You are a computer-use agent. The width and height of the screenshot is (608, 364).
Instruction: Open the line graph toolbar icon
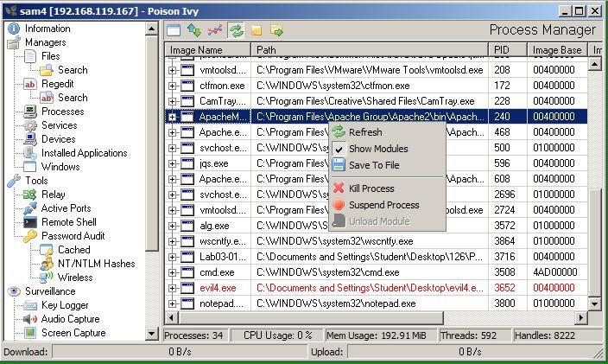click(x=215, y=30)
